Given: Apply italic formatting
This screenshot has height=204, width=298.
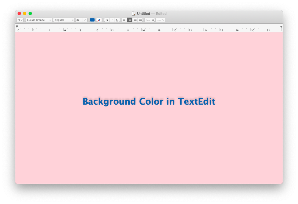Looking at the screenshot, I should point(112,20).
